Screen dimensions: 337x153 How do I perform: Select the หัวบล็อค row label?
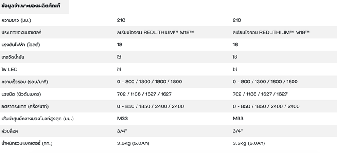pos(9,131)
